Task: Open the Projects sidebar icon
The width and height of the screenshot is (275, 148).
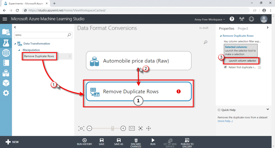Action: coord(6,32)
